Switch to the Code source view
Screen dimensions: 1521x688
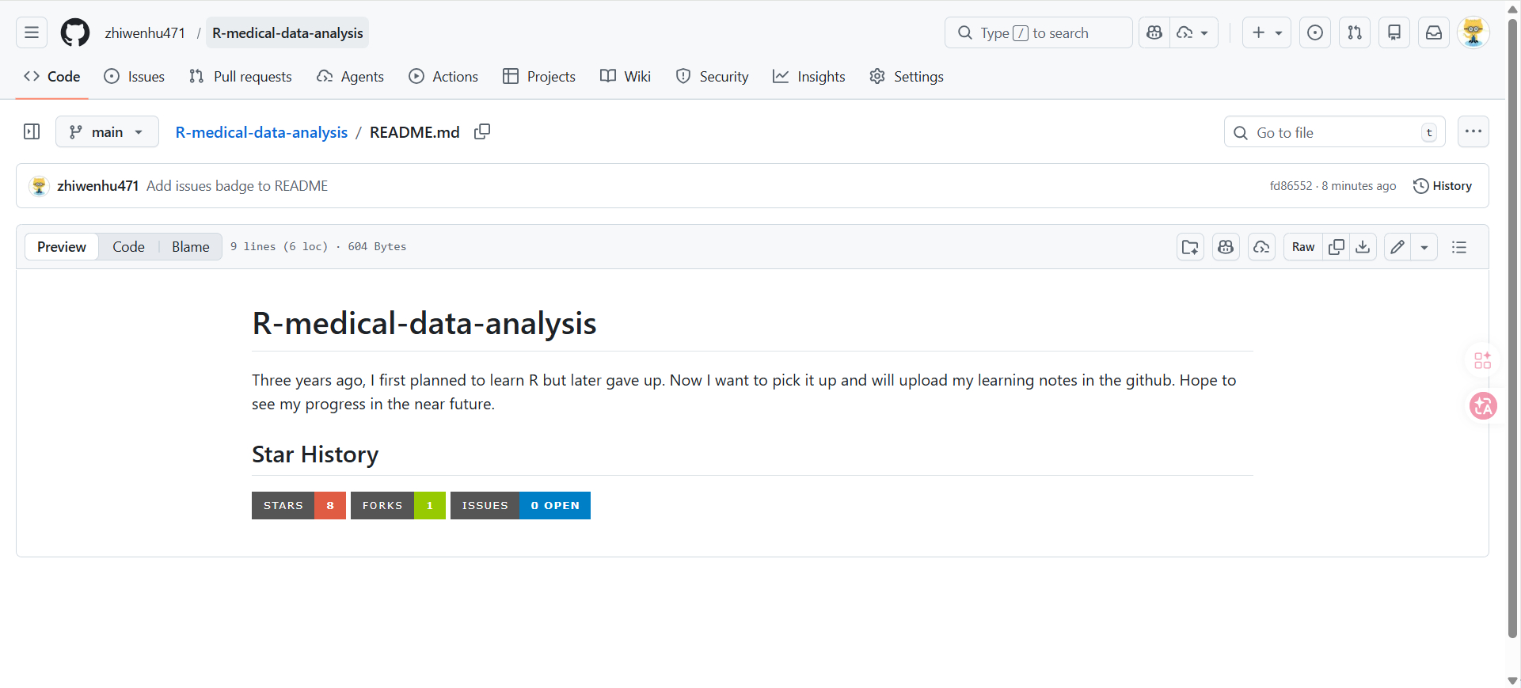(x=128, y=247)
